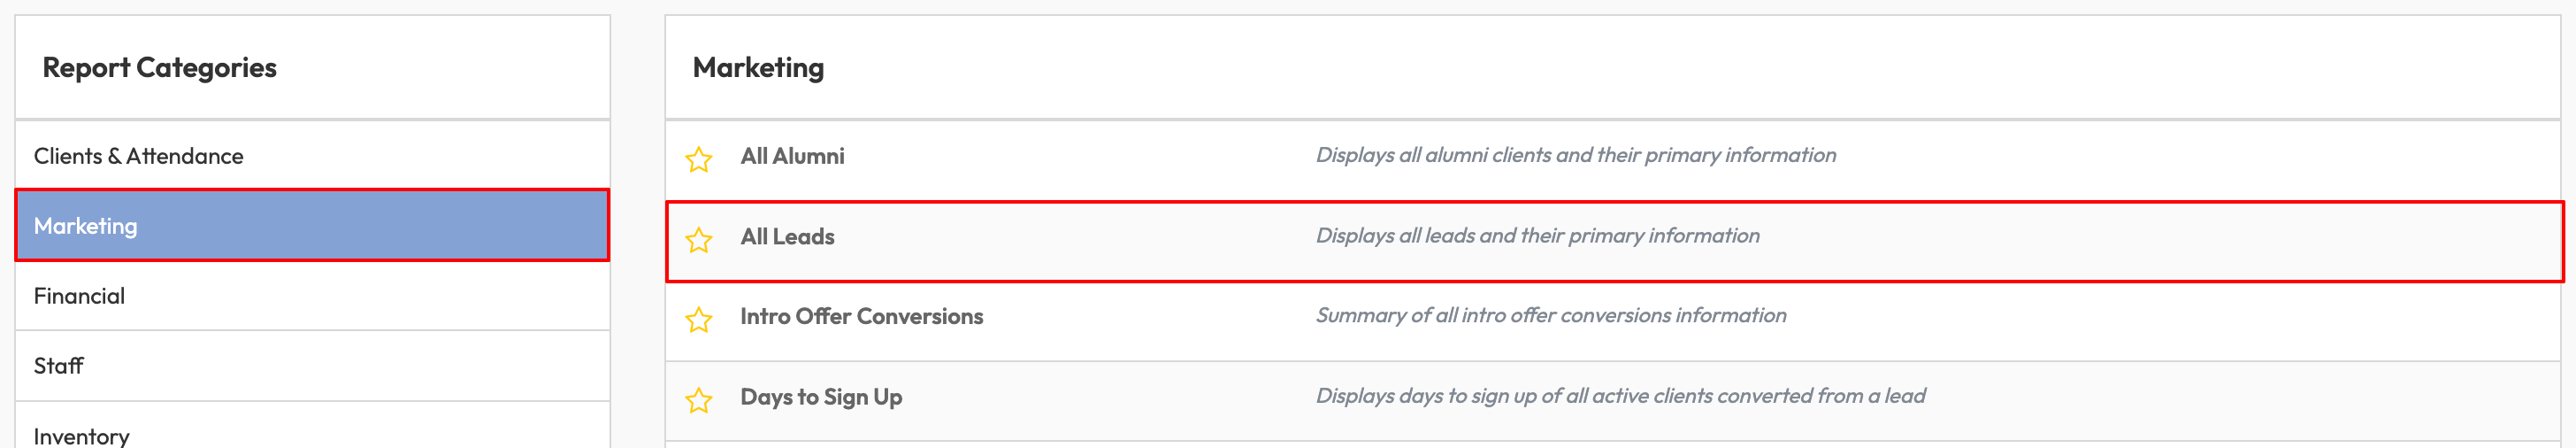Click Intro Offer Conversions summary description
Image resolution: width=2576 pixels, height=448 pixels.
(x=1550, y=316)
